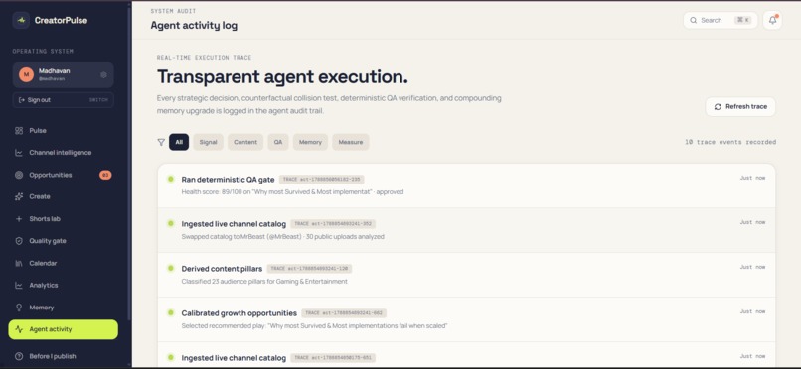The image size is (801, 369).
Task: Click 'Just now' timestamp on Derived content pillars
Action: tap(752, 267)
